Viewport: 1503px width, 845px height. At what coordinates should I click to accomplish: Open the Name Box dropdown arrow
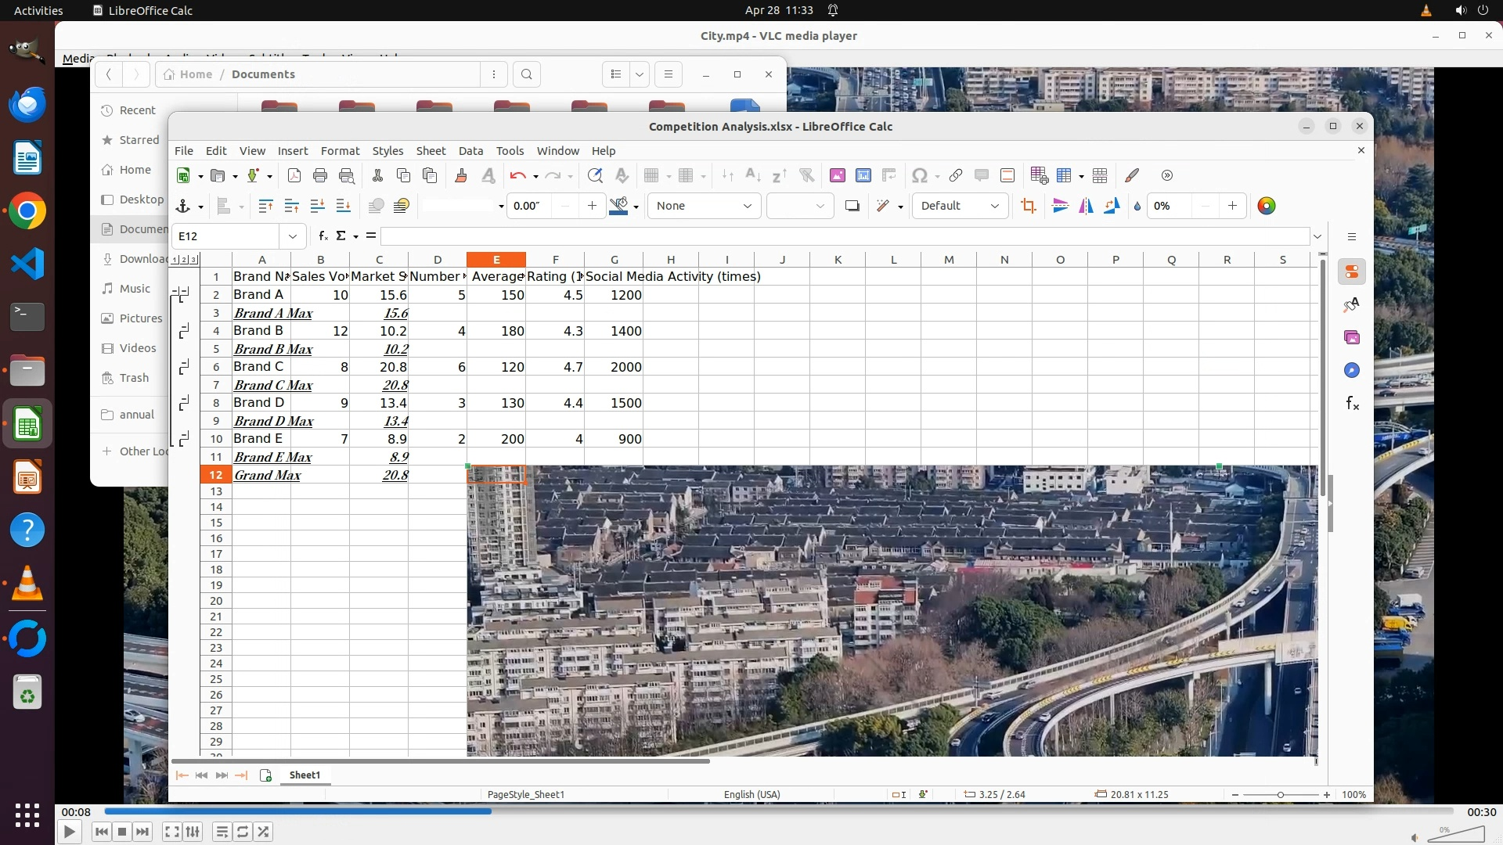293,236
